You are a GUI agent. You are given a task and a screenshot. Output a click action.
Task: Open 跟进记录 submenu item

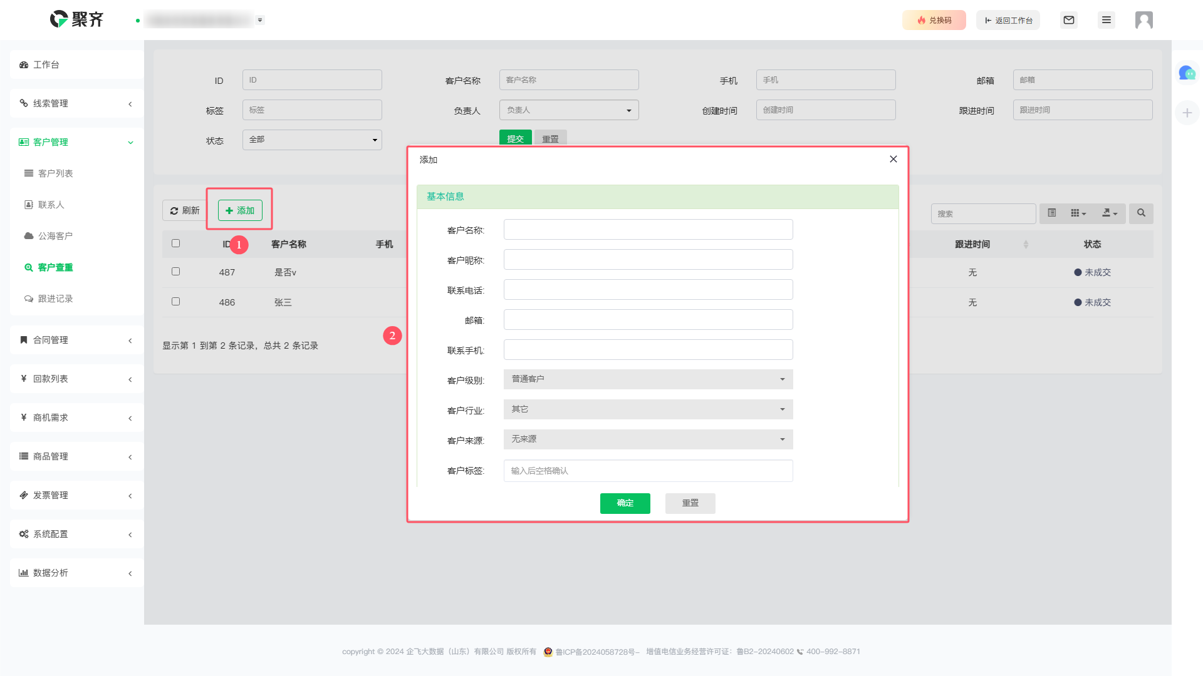(55, 299)
